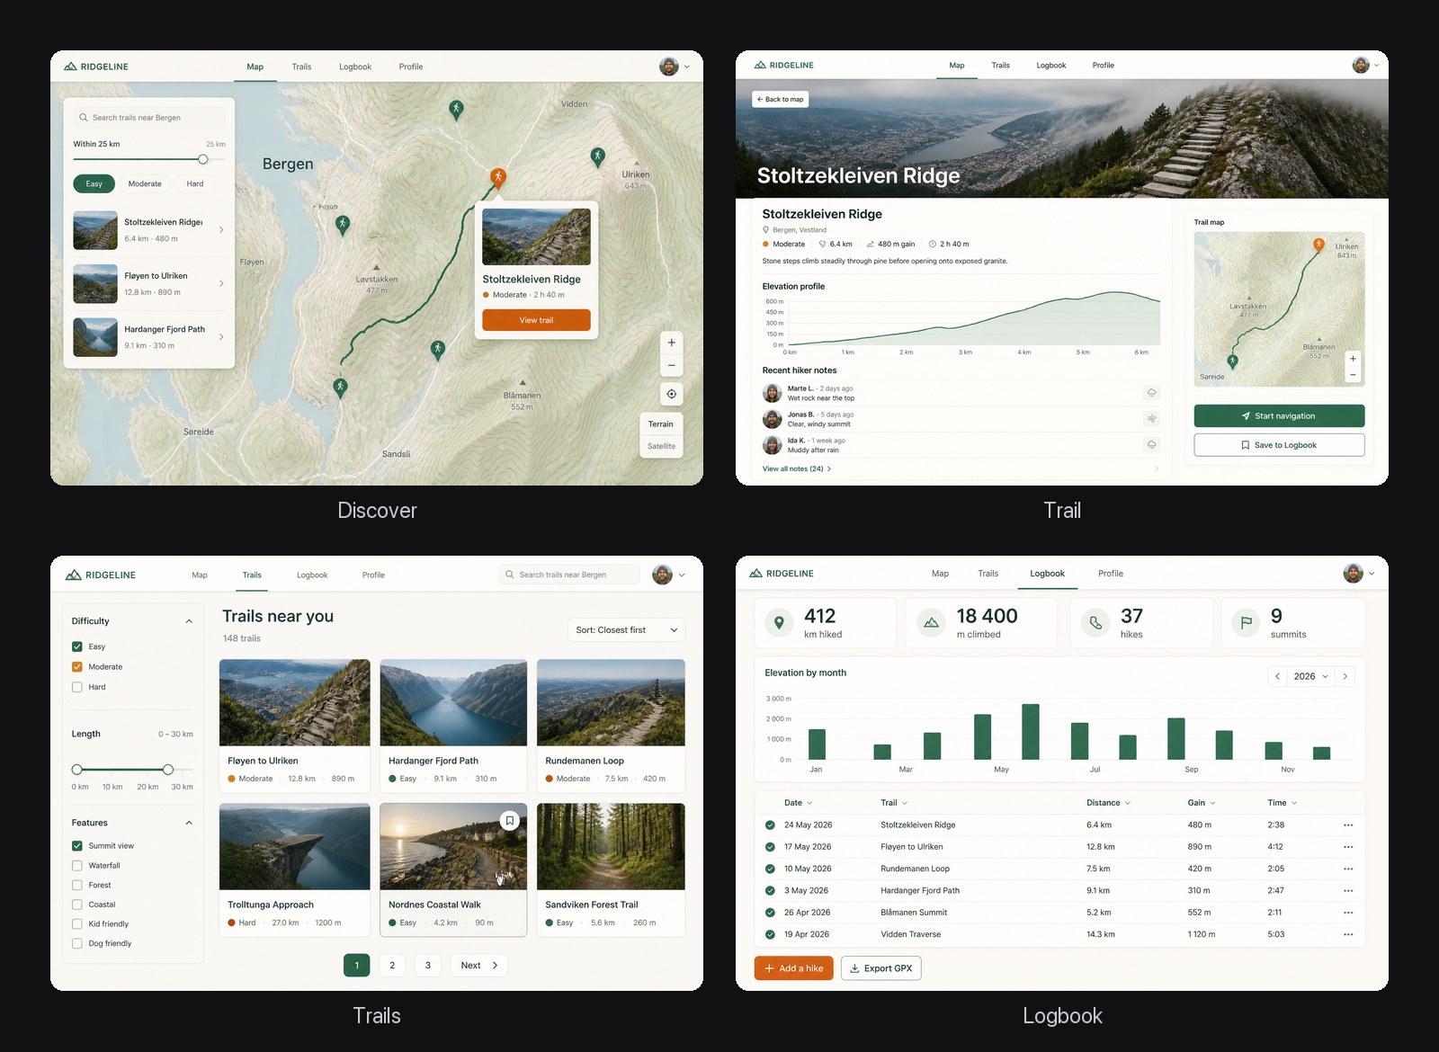Open Trolltunga Approach trail thumbnail

click(x=295, y=846)
